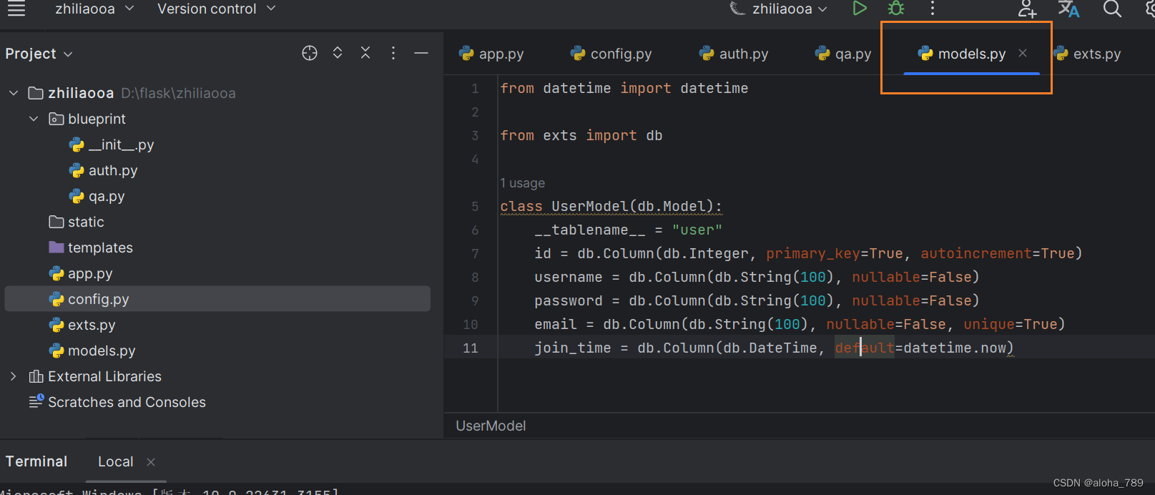The width and height of the screenshot is (1155, 495).
Task: Hide the Project panel with minus icon
Action: 421,53
